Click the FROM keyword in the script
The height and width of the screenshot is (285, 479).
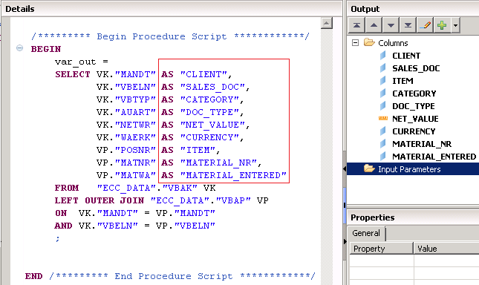pos(67,188)
